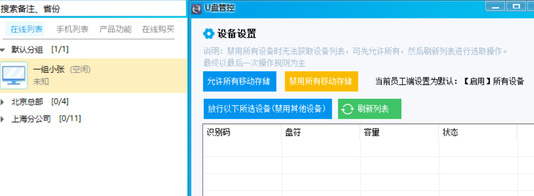Open the 在线购买 tab

pos(158,30)
